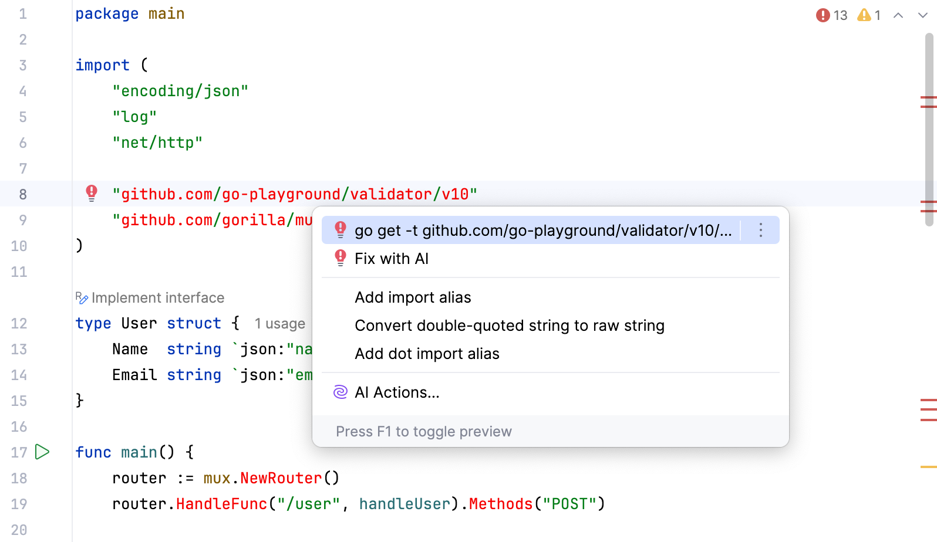Jump to next highlighted error with down chevron

tap(923, 15)
